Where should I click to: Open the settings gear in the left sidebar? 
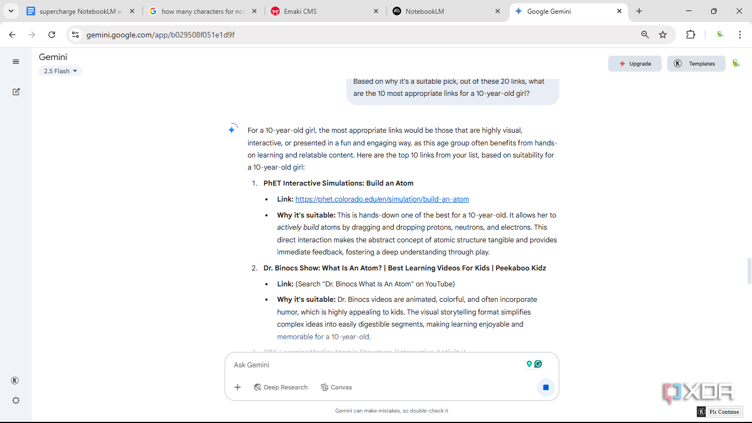[x=16, y=400]
